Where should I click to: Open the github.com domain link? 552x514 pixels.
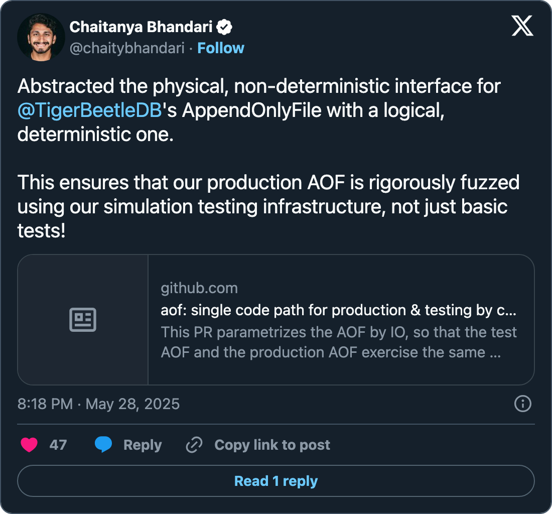199,288
